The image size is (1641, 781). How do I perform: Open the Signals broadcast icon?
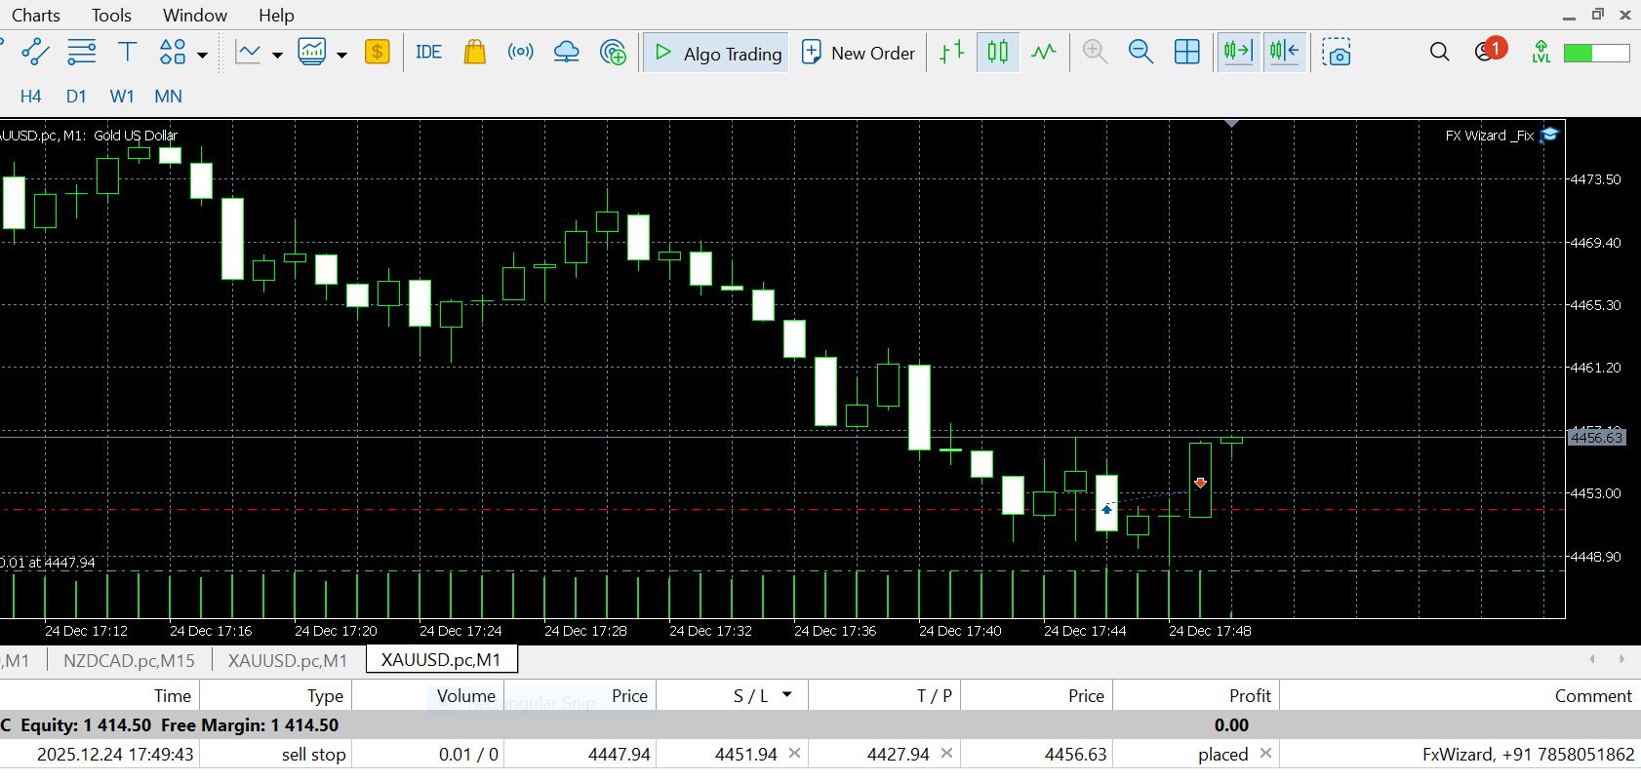[521, 53]
